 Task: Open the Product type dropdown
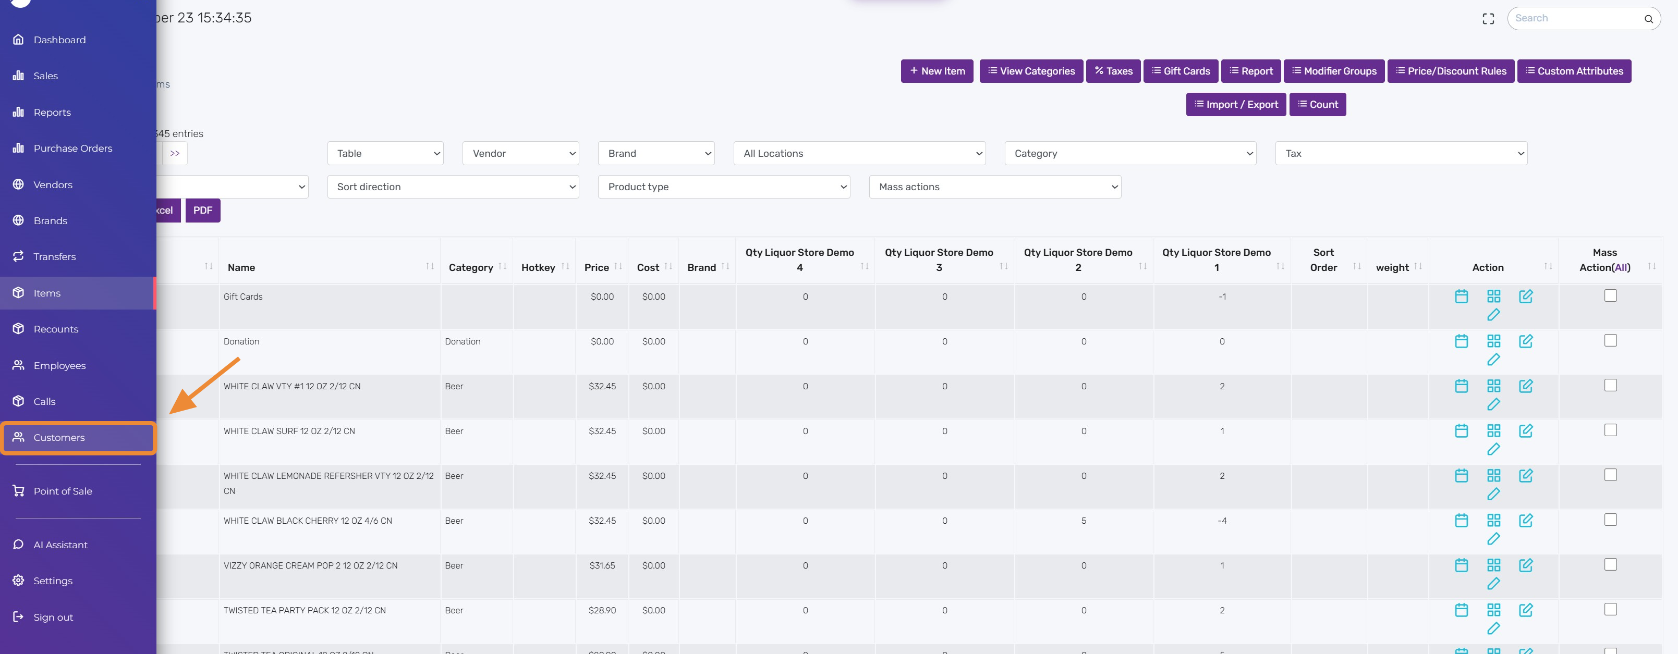tap(724, 187)
